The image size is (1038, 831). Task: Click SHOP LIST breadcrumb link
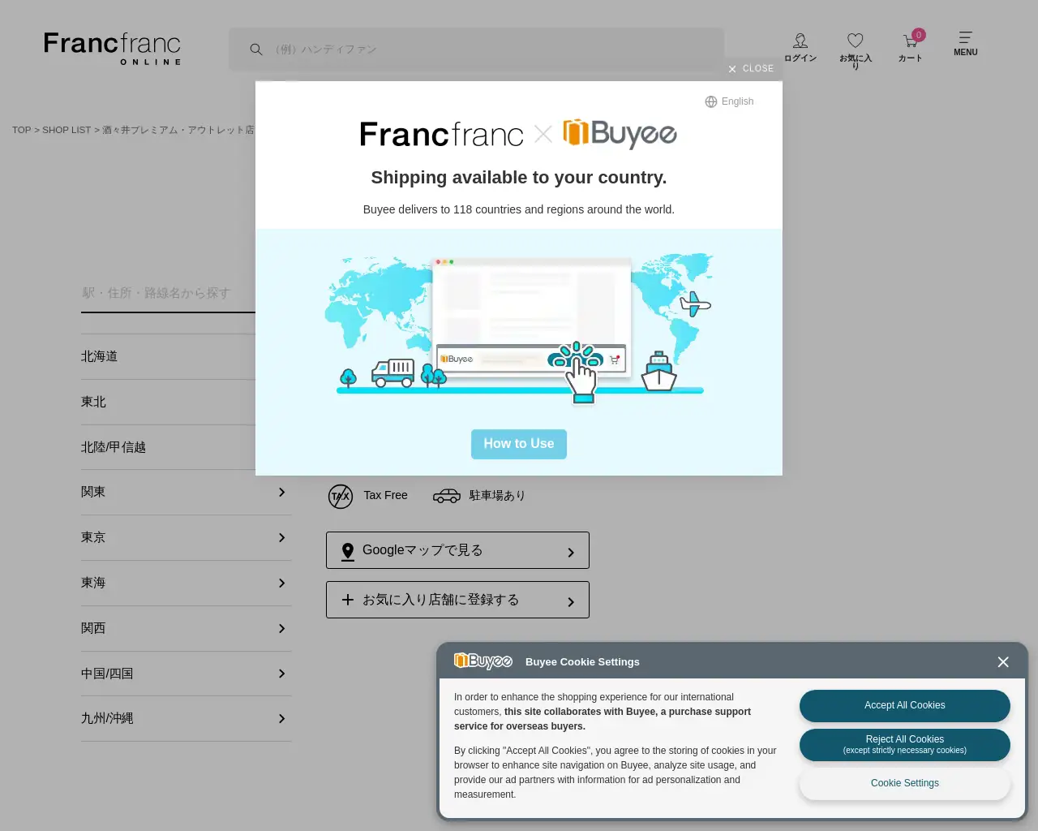(x=66, y=130)
